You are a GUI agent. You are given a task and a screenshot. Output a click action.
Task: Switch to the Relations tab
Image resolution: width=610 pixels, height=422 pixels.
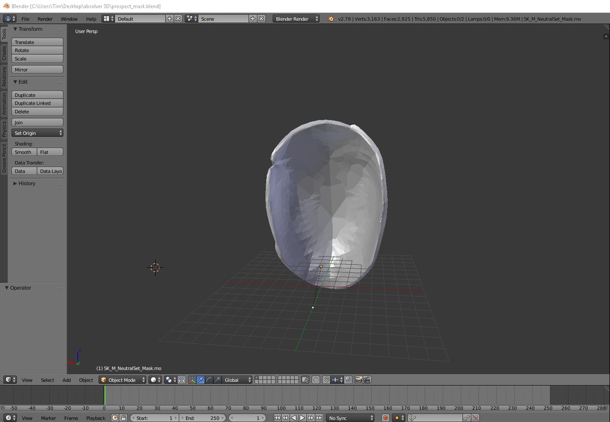pos(4,76)
